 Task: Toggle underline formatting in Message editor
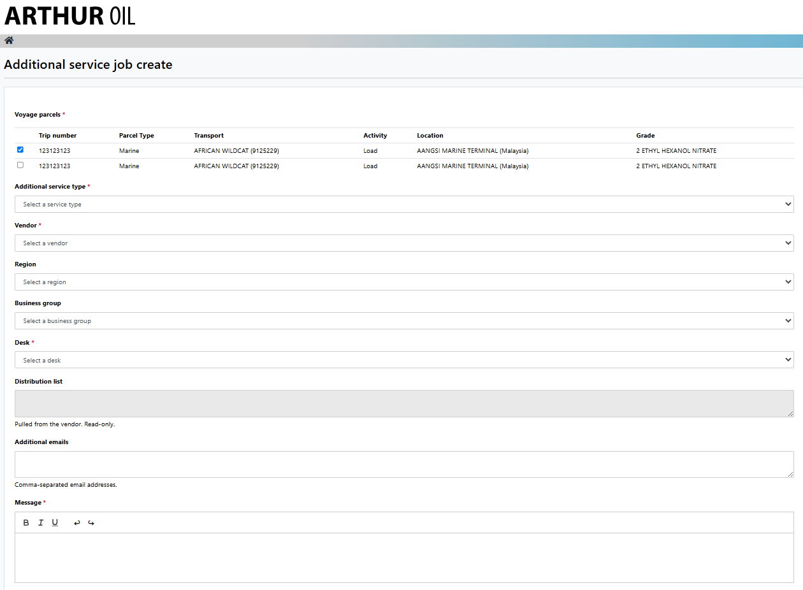click(x=55, y=522)
